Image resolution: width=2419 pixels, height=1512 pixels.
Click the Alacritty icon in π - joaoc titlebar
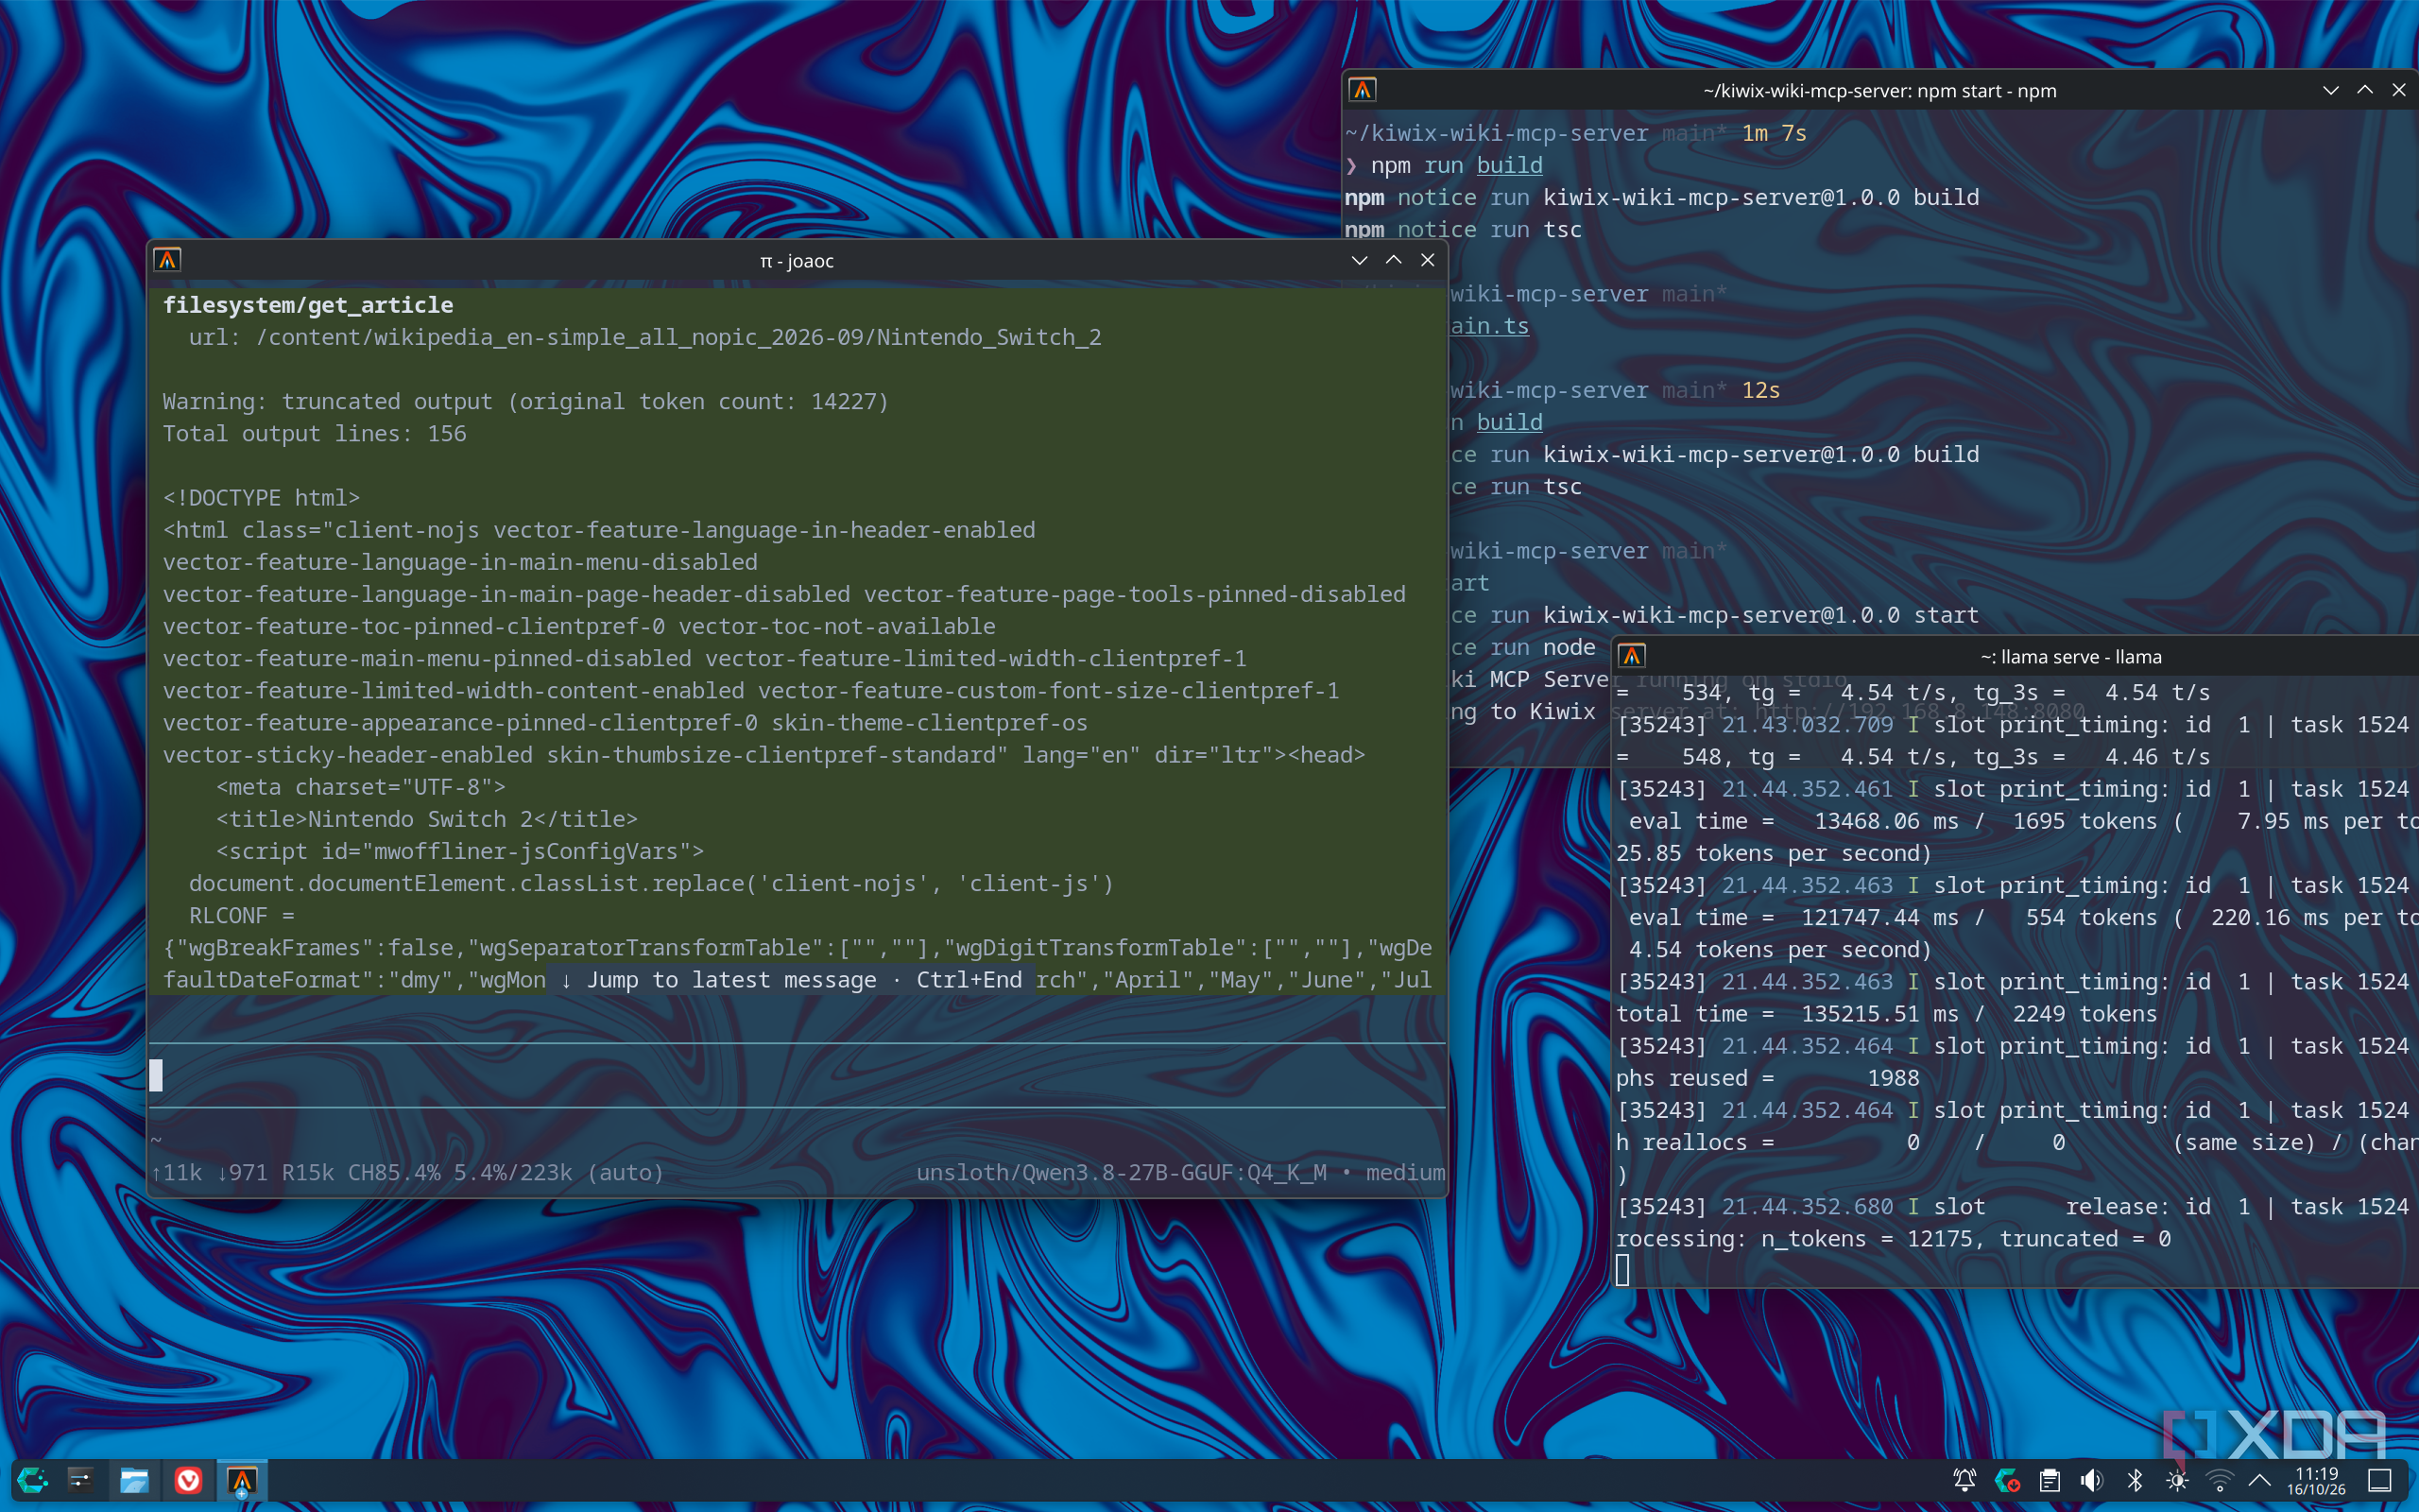tap(167, 260)
